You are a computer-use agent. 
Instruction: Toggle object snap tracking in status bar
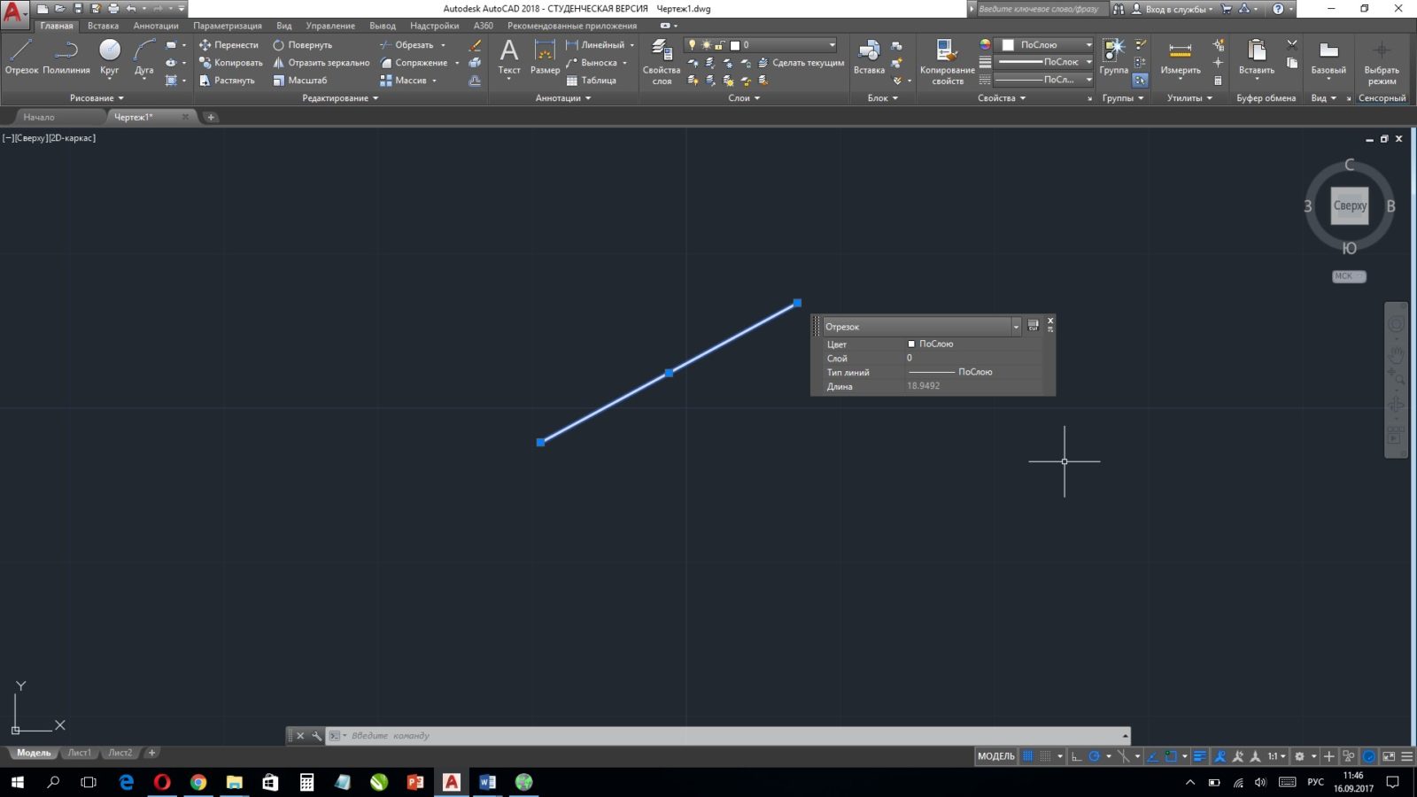(x=1151, y=756)
